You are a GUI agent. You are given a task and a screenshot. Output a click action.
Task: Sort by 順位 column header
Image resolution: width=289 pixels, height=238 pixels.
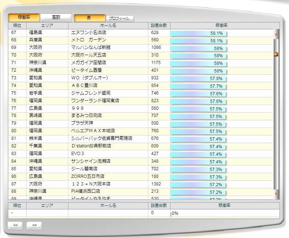[x=17, y=25]
